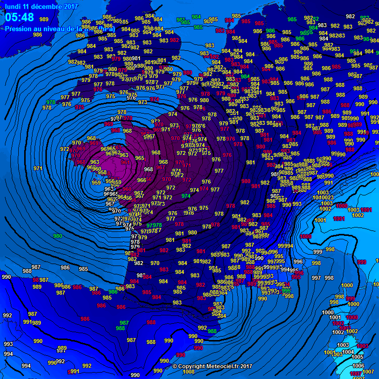379x379 pixels.
Task: Click the yellow 1008 reading at bottom edge
Action: 189,372
